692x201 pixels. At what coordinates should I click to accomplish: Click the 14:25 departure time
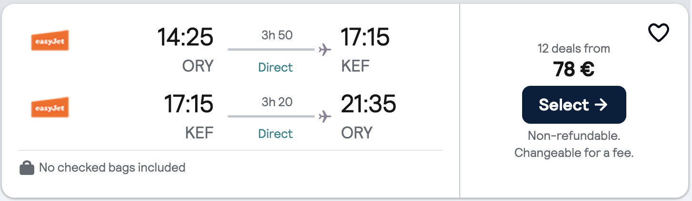185,37
